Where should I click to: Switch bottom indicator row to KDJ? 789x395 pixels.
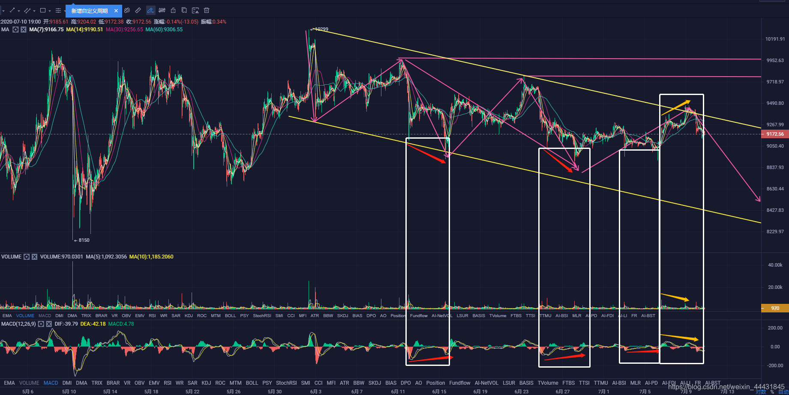(x=206, y=383)
